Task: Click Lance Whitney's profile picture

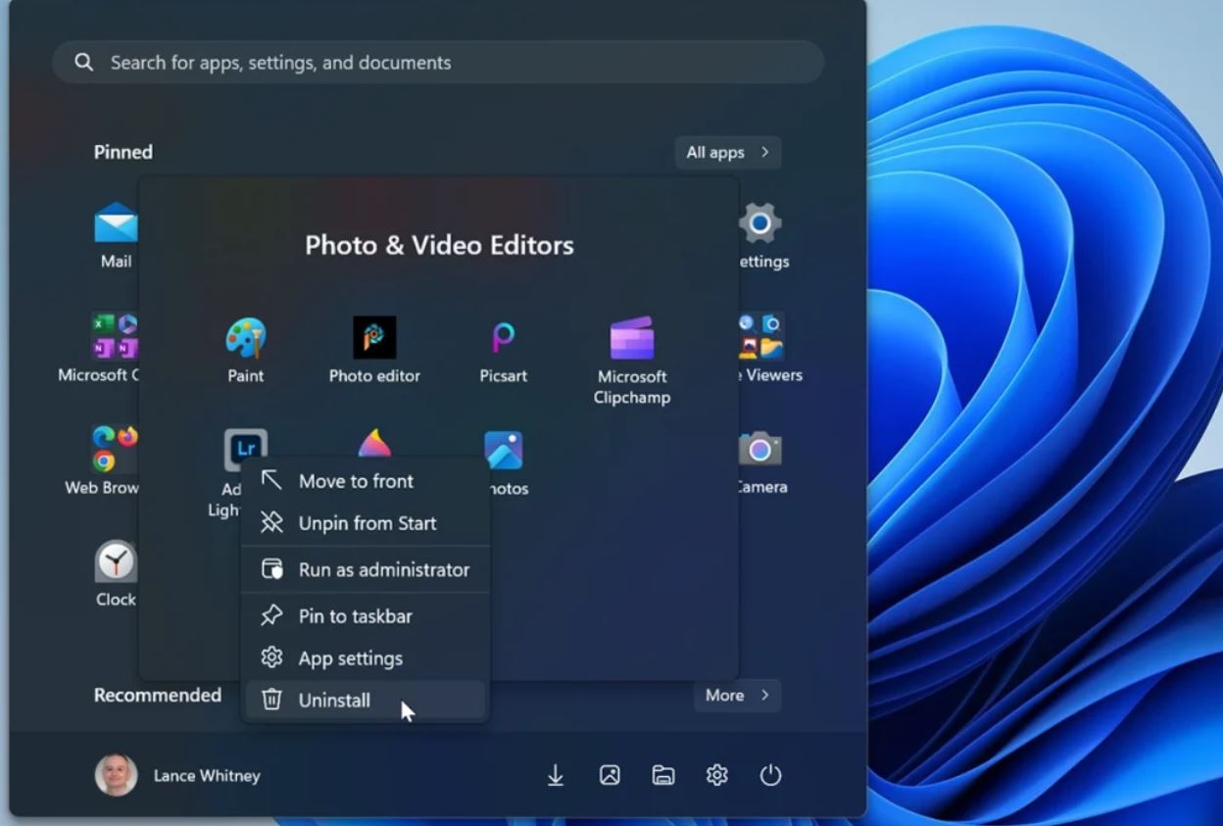Action: click(x=116, y=775)
